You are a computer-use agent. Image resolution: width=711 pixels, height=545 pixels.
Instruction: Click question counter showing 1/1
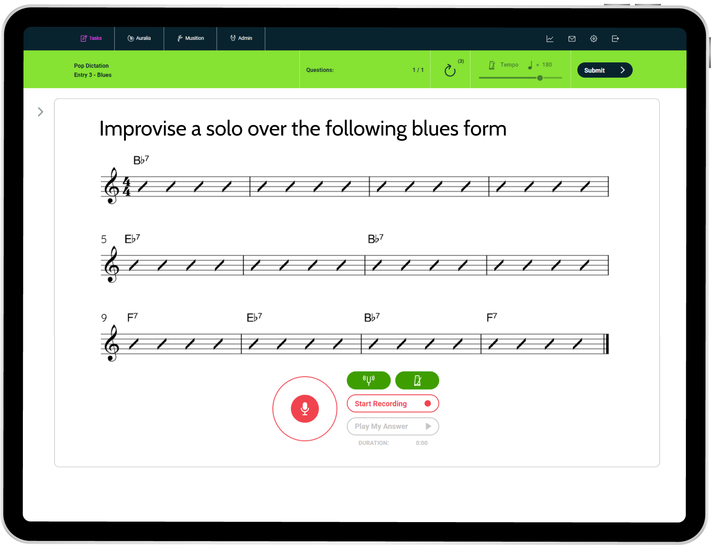pyautogui.click(x=416, y=69)
